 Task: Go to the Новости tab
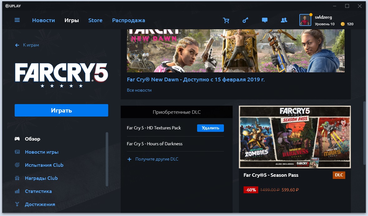tap(43, 20)
